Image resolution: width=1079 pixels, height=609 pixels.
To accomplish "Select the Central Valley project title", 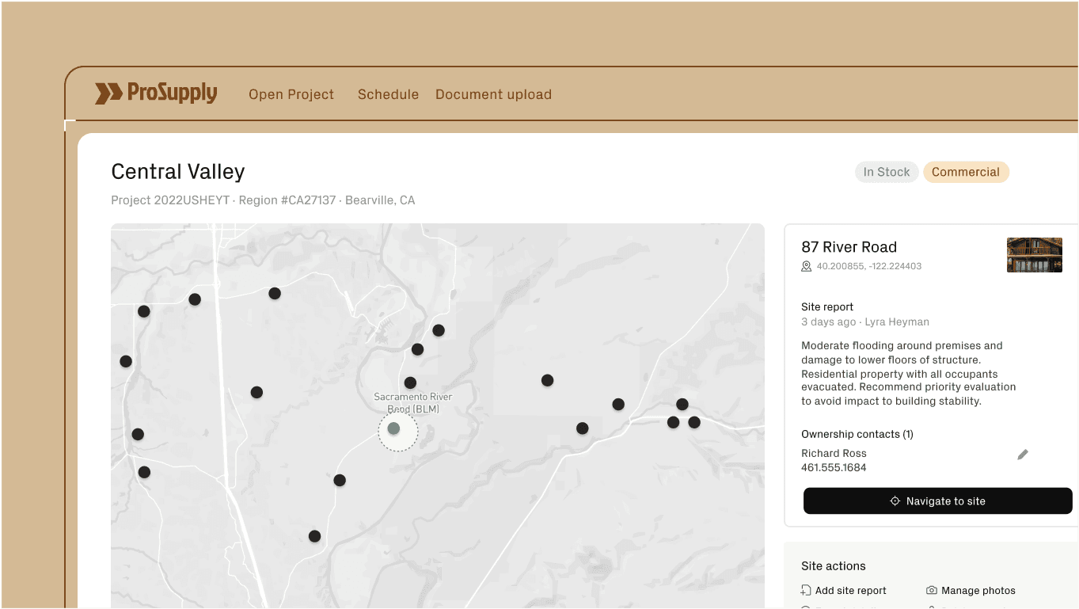I will pyautogui.click(x=177, y=171).
